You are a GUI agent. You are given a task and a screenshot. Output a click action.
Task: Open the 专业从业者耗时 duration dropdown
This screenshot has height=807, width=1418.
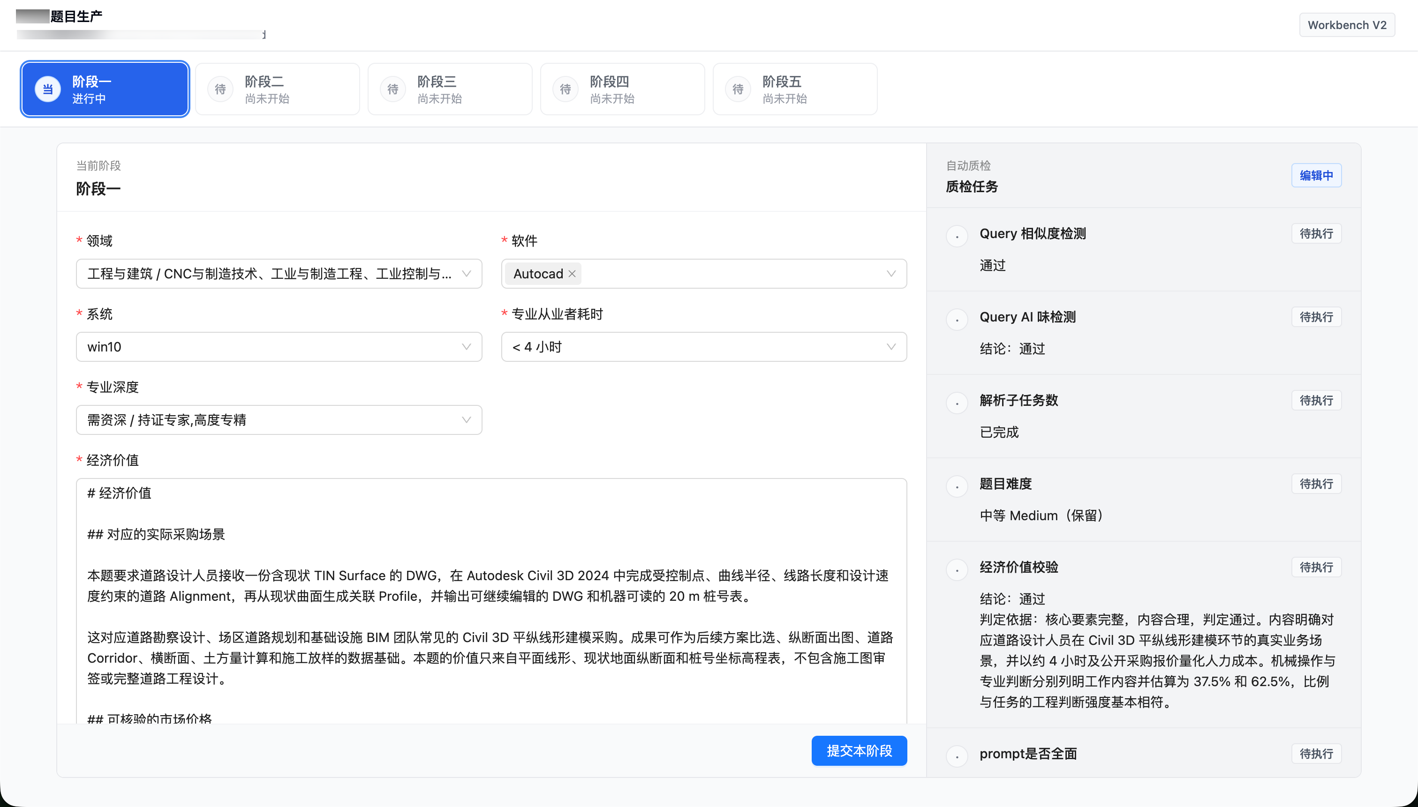[x=704, y=347]
